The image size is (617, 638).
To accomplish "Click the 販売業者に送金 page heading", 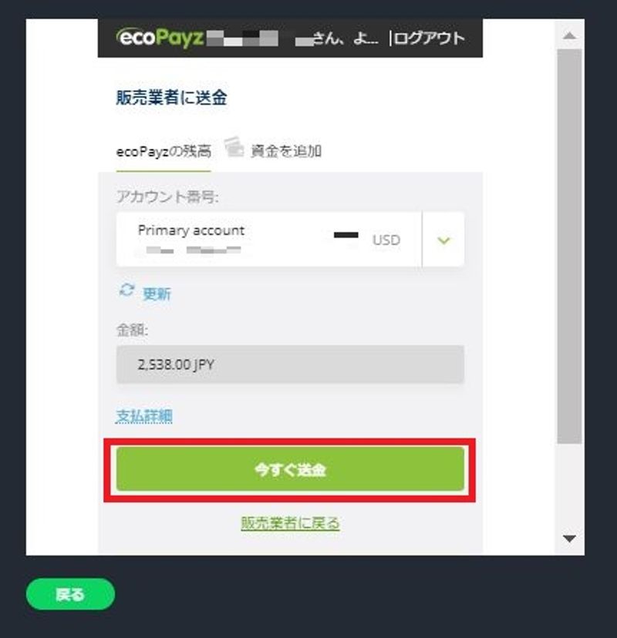I will 171,98.
